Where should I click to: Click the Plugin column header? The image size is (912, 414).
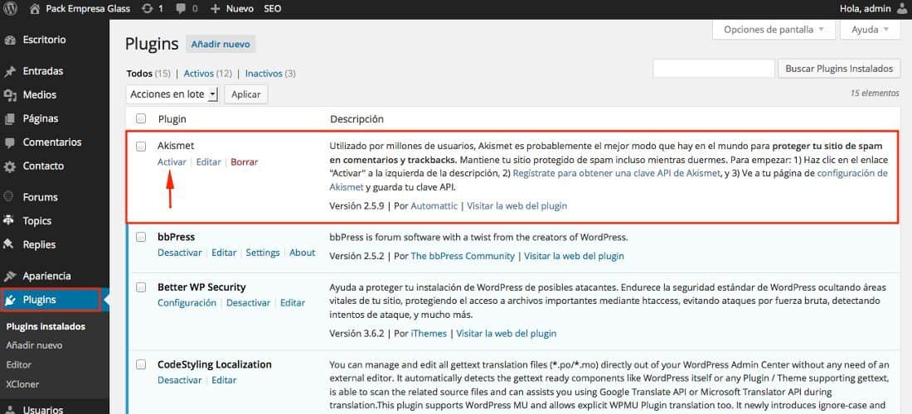click(x=172, y=118)
